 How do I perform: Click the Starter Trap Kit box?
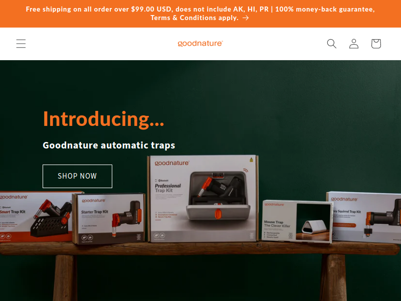click(109, 219)
